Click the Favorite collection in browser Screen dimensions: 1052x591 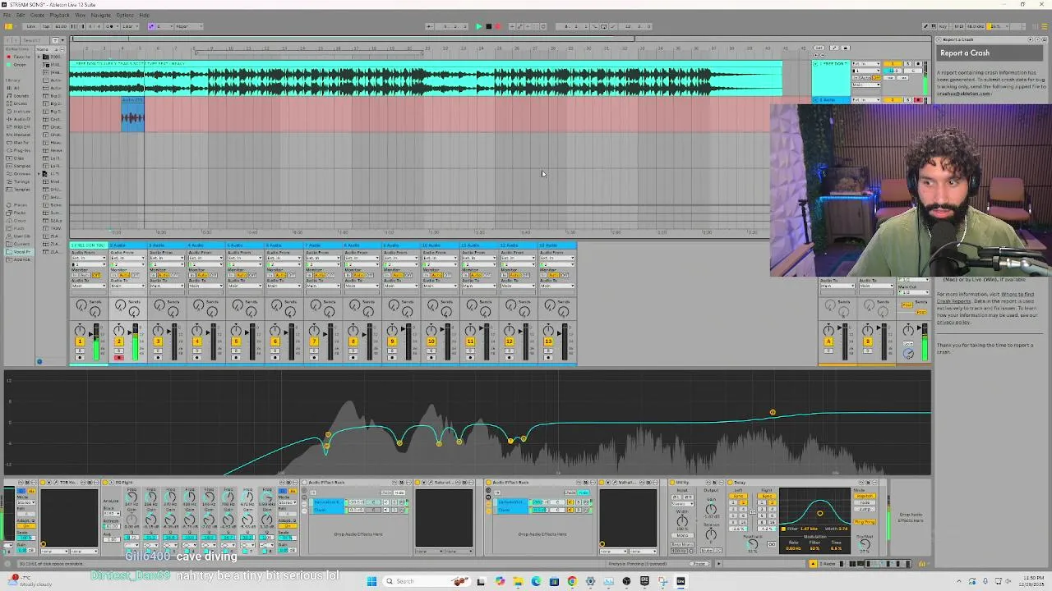pos(20,57)
